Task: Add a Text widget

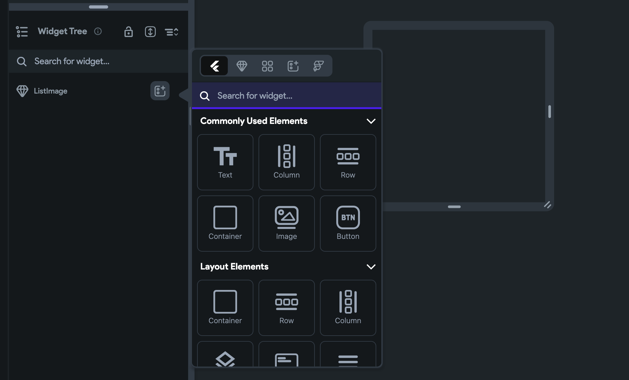Action: point(225,162)
